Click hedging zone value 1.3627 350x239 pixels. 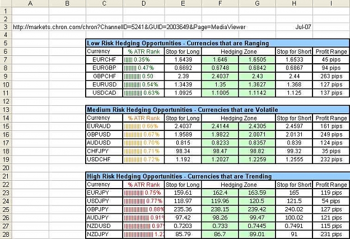(257, 85)
